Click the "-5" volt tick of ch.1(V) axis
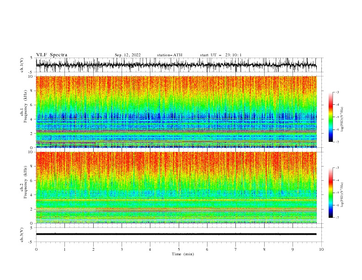Viewport: 362px width, 280px height. 31,72
